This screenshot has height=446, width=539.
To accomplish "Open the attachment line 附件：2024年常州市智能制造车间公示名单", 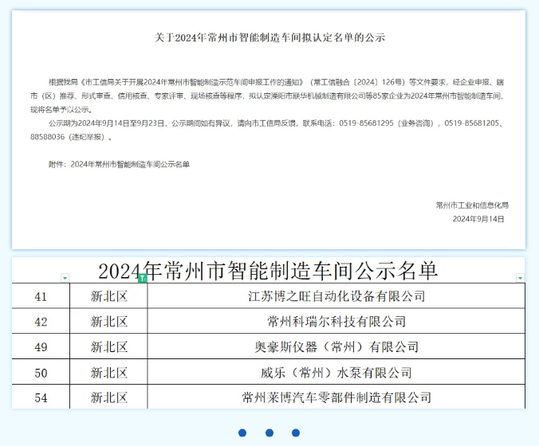I will tap(120, 164).
